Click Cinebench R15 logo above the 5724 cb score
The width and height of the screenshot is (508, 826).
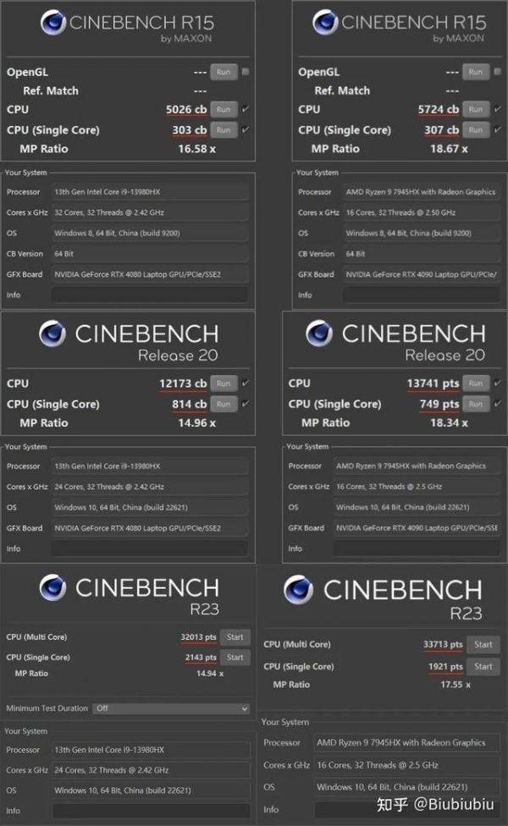(323, 24)
